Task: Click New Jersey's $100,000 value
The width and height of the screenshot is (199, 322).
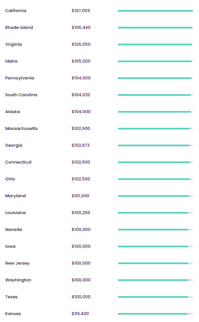Action: click(x=81, y=263)
